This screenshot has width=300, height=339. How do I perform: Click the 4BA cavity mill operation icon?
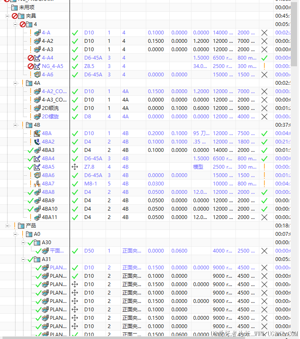coord(37,133)
